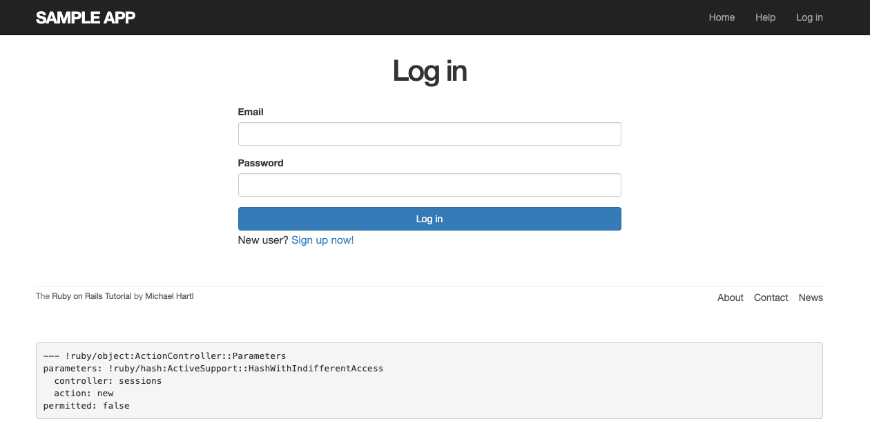Visit the Michael Hartl footer link

(x=169, y=296)
